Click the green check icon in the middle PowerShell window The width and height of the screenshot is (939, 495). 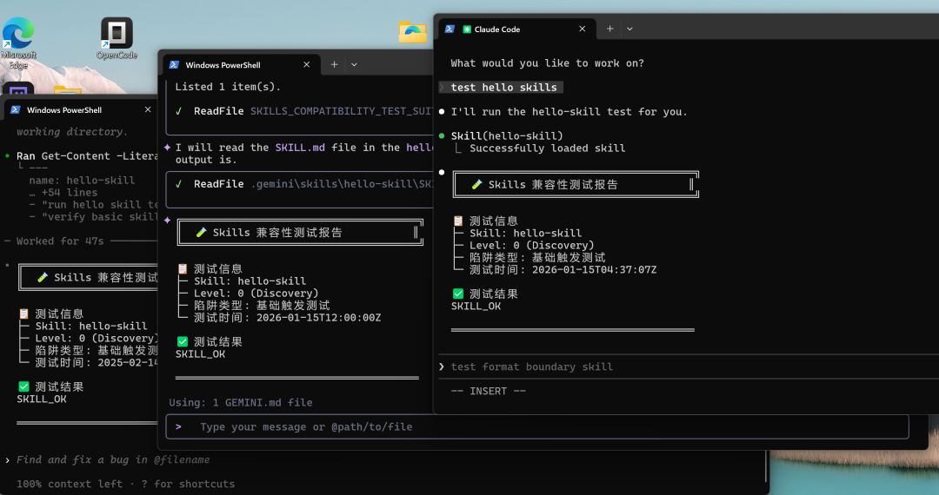point(183,341)
